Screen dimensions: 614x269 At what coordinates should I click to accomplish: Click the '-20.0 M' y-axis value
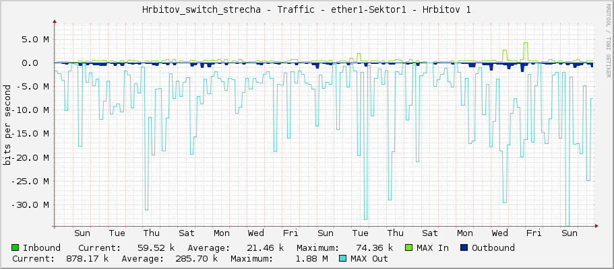point(30,157)
